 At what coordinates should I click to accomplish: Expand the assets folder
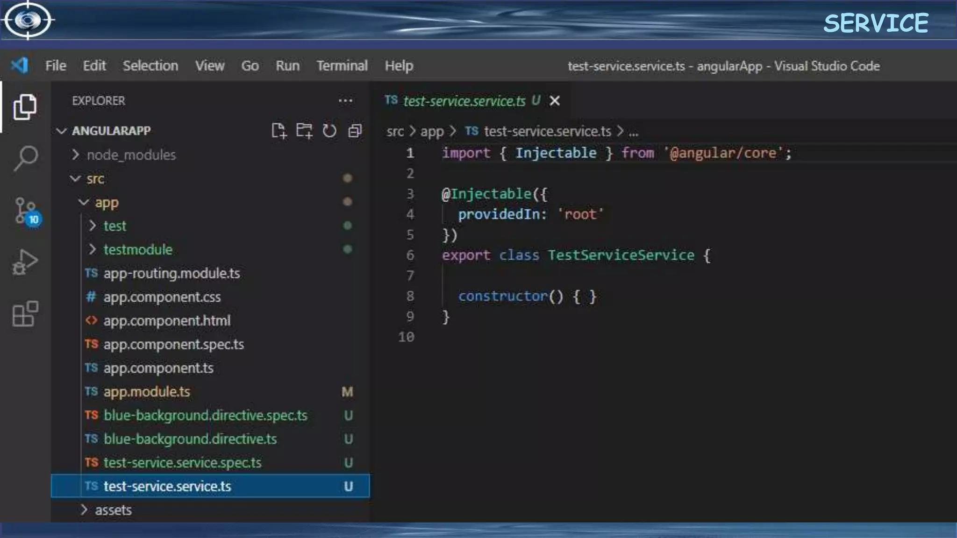point(113,510)
